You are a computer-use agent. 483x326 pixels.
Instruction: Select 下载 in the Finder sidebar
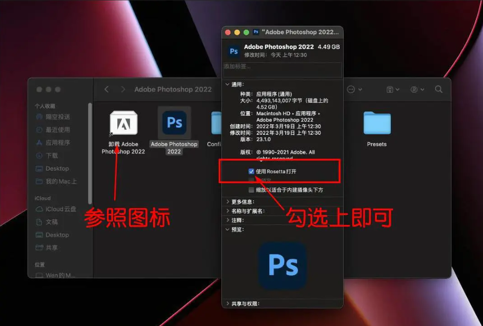tap(52, 156)
